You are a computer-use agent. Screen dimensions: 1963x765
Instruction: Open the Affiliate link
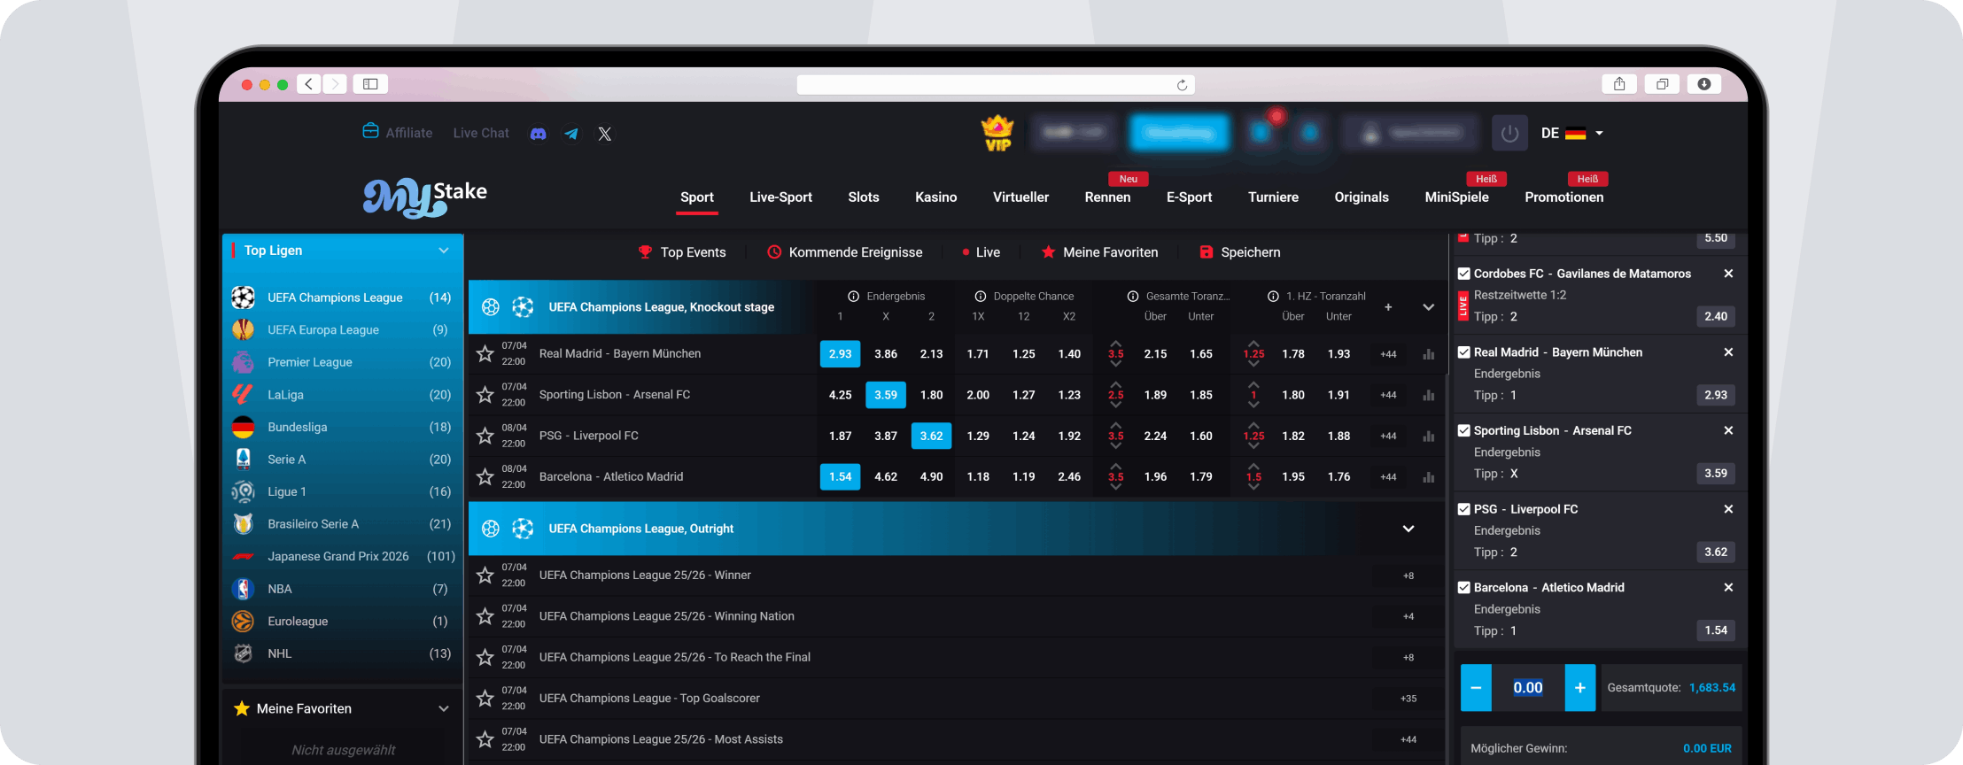coord(398,133)
